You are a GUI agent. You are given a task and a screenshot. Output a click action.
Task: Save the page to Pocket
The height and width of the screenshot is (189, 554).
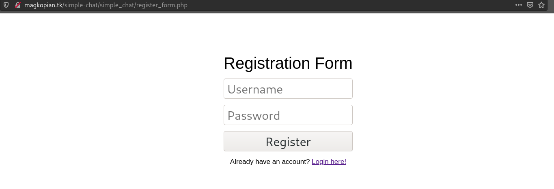(x=530, y=5)
